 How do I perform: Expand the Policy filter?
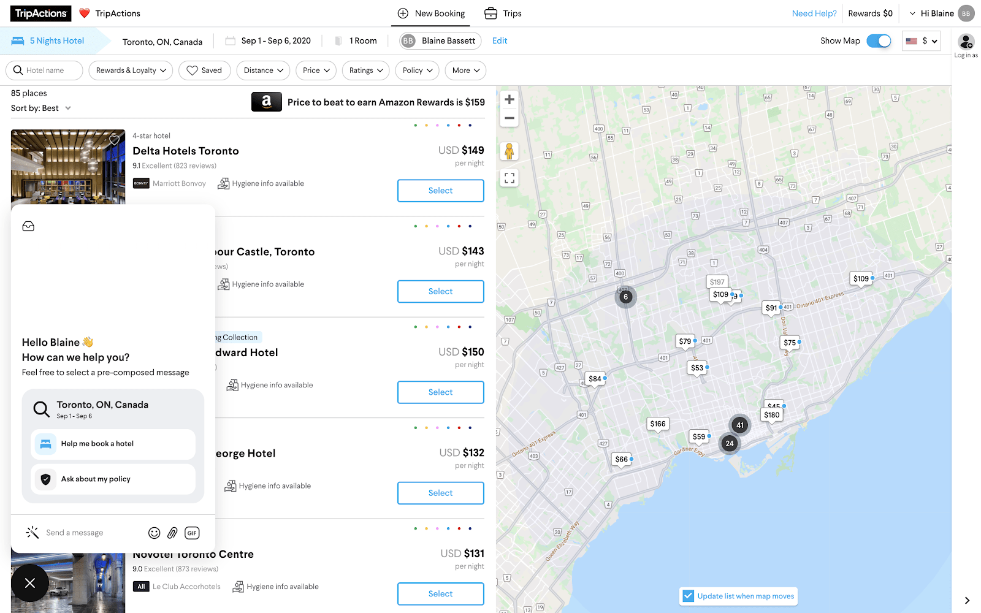click(418, 70)
